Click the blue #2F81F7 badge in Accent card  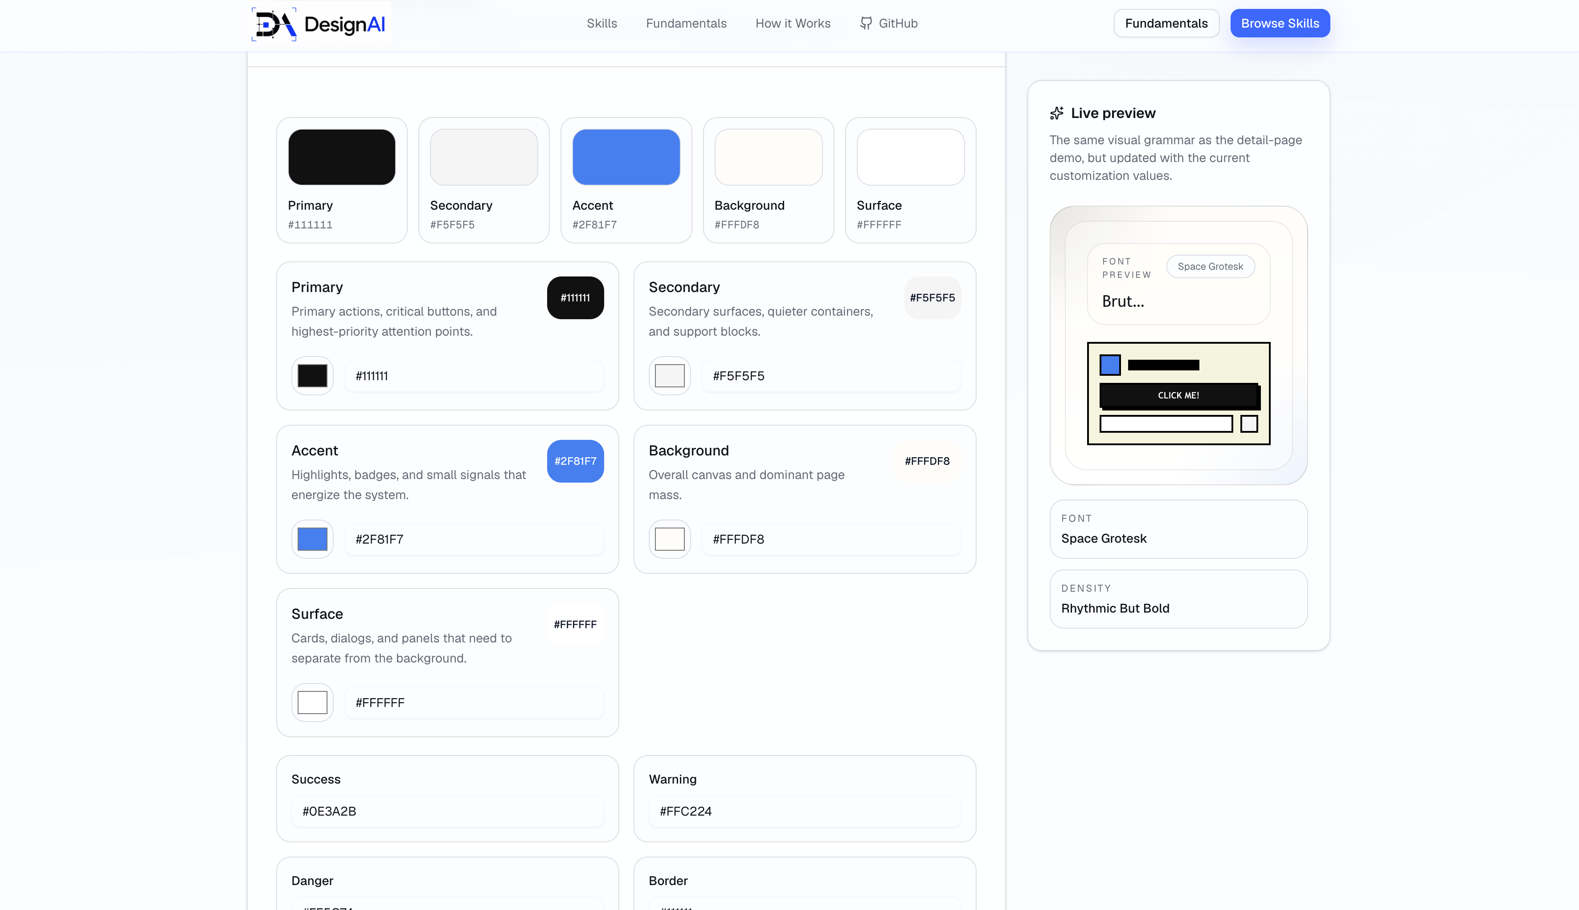pos(575,461)
